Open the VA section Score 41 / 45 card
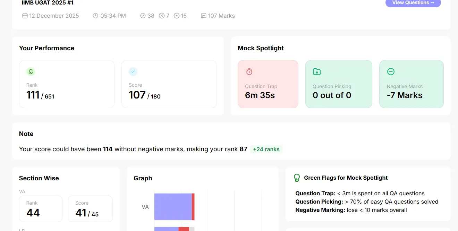 pos(90,209)
